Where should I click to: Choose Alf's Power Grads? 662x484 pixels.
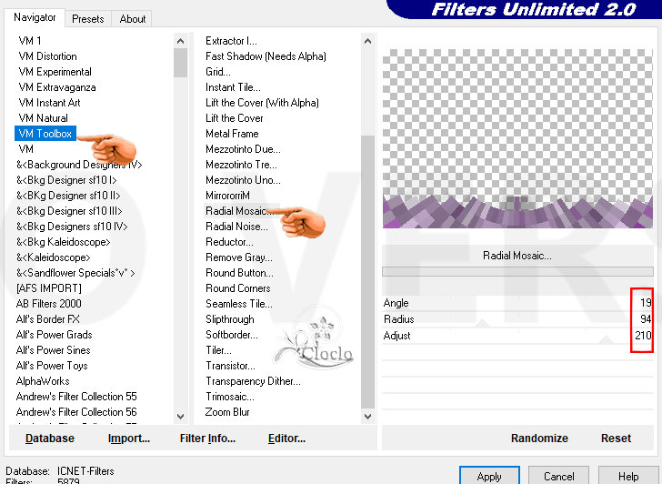coord(54,335)
